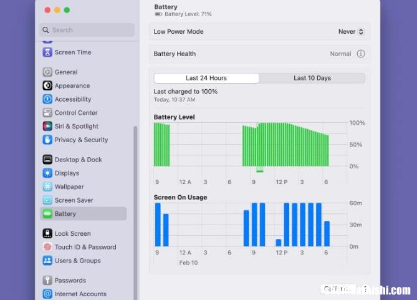Select Touch ID & Password label
Image resolution: width=417 pixels, height=300 pixels.
pyautogui.click(x=85, y=247)
